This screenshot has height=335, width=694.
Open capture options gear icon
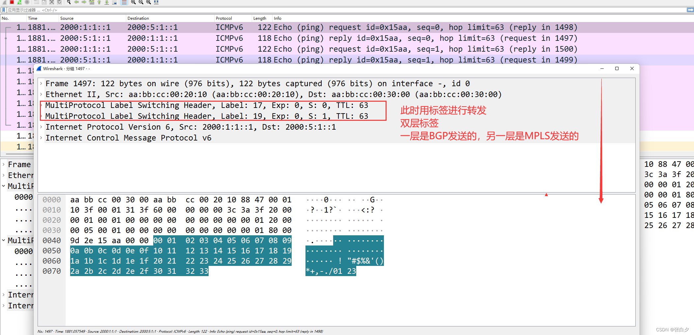(x=27, y=2)
